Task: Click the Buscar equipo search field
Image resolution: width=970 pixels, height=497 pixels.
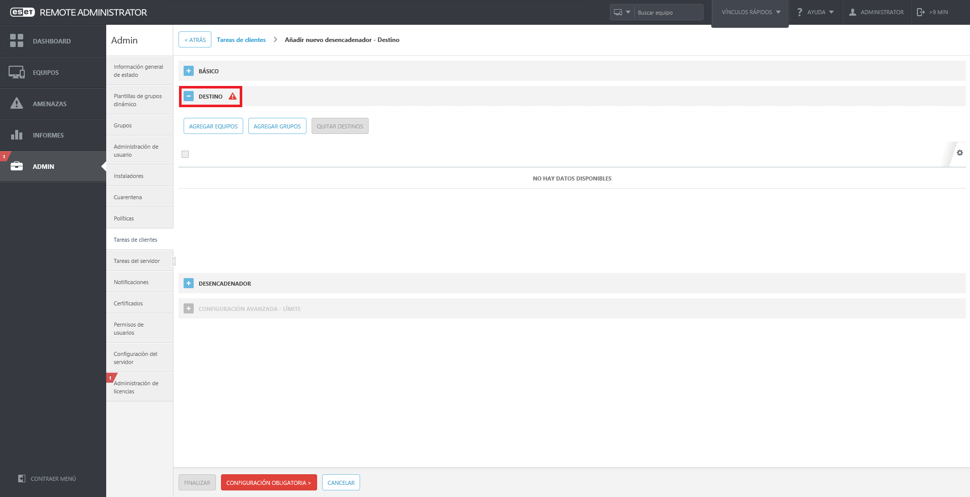Action: pos(669,12)
